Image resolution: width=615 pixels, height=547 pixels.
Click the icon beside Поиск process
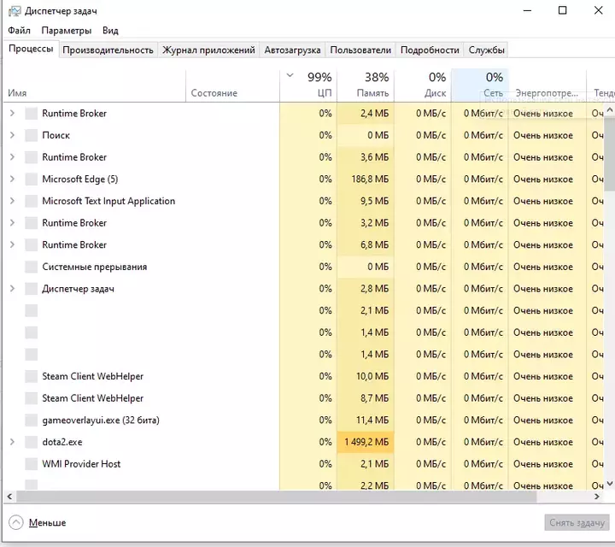[31, 135]
